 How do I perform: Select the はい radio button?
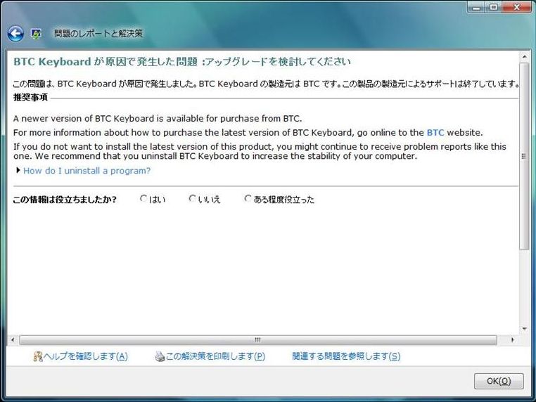point(143,198)
